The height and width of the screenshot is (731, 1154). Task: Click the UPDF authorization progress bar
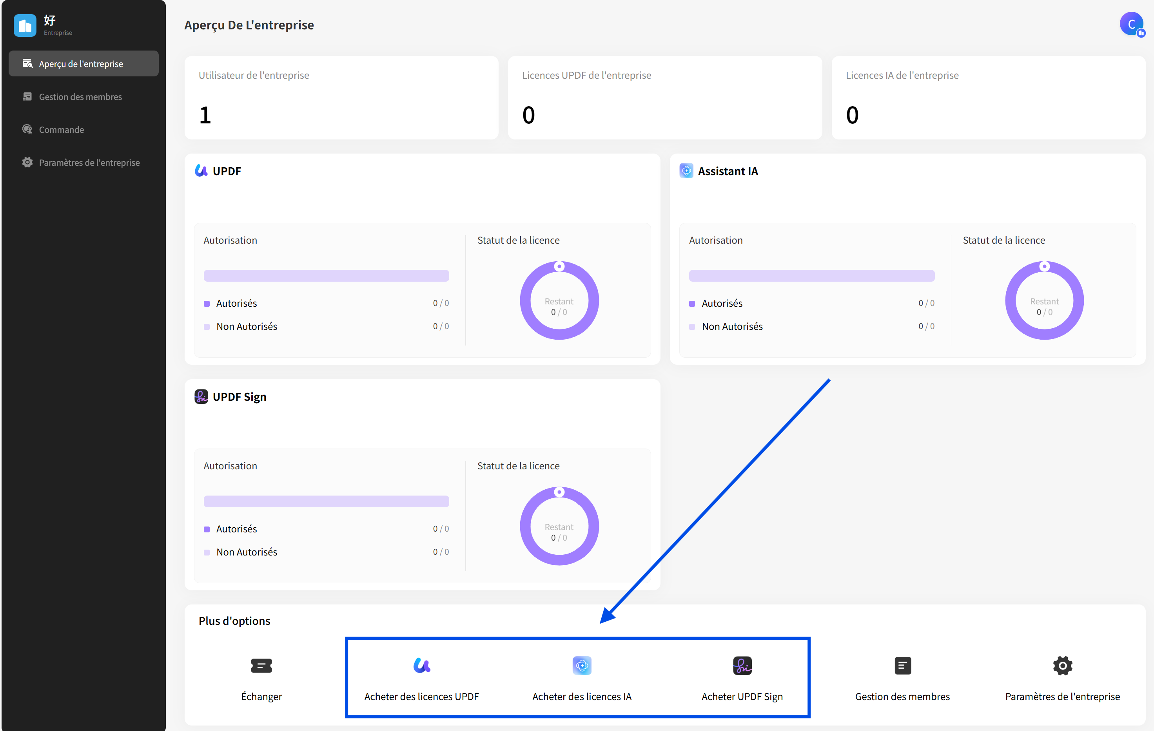coord(327,275)
